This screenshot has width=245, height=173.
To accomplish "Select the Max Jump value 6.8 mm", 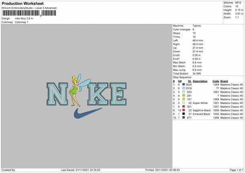I will point(197,70).
